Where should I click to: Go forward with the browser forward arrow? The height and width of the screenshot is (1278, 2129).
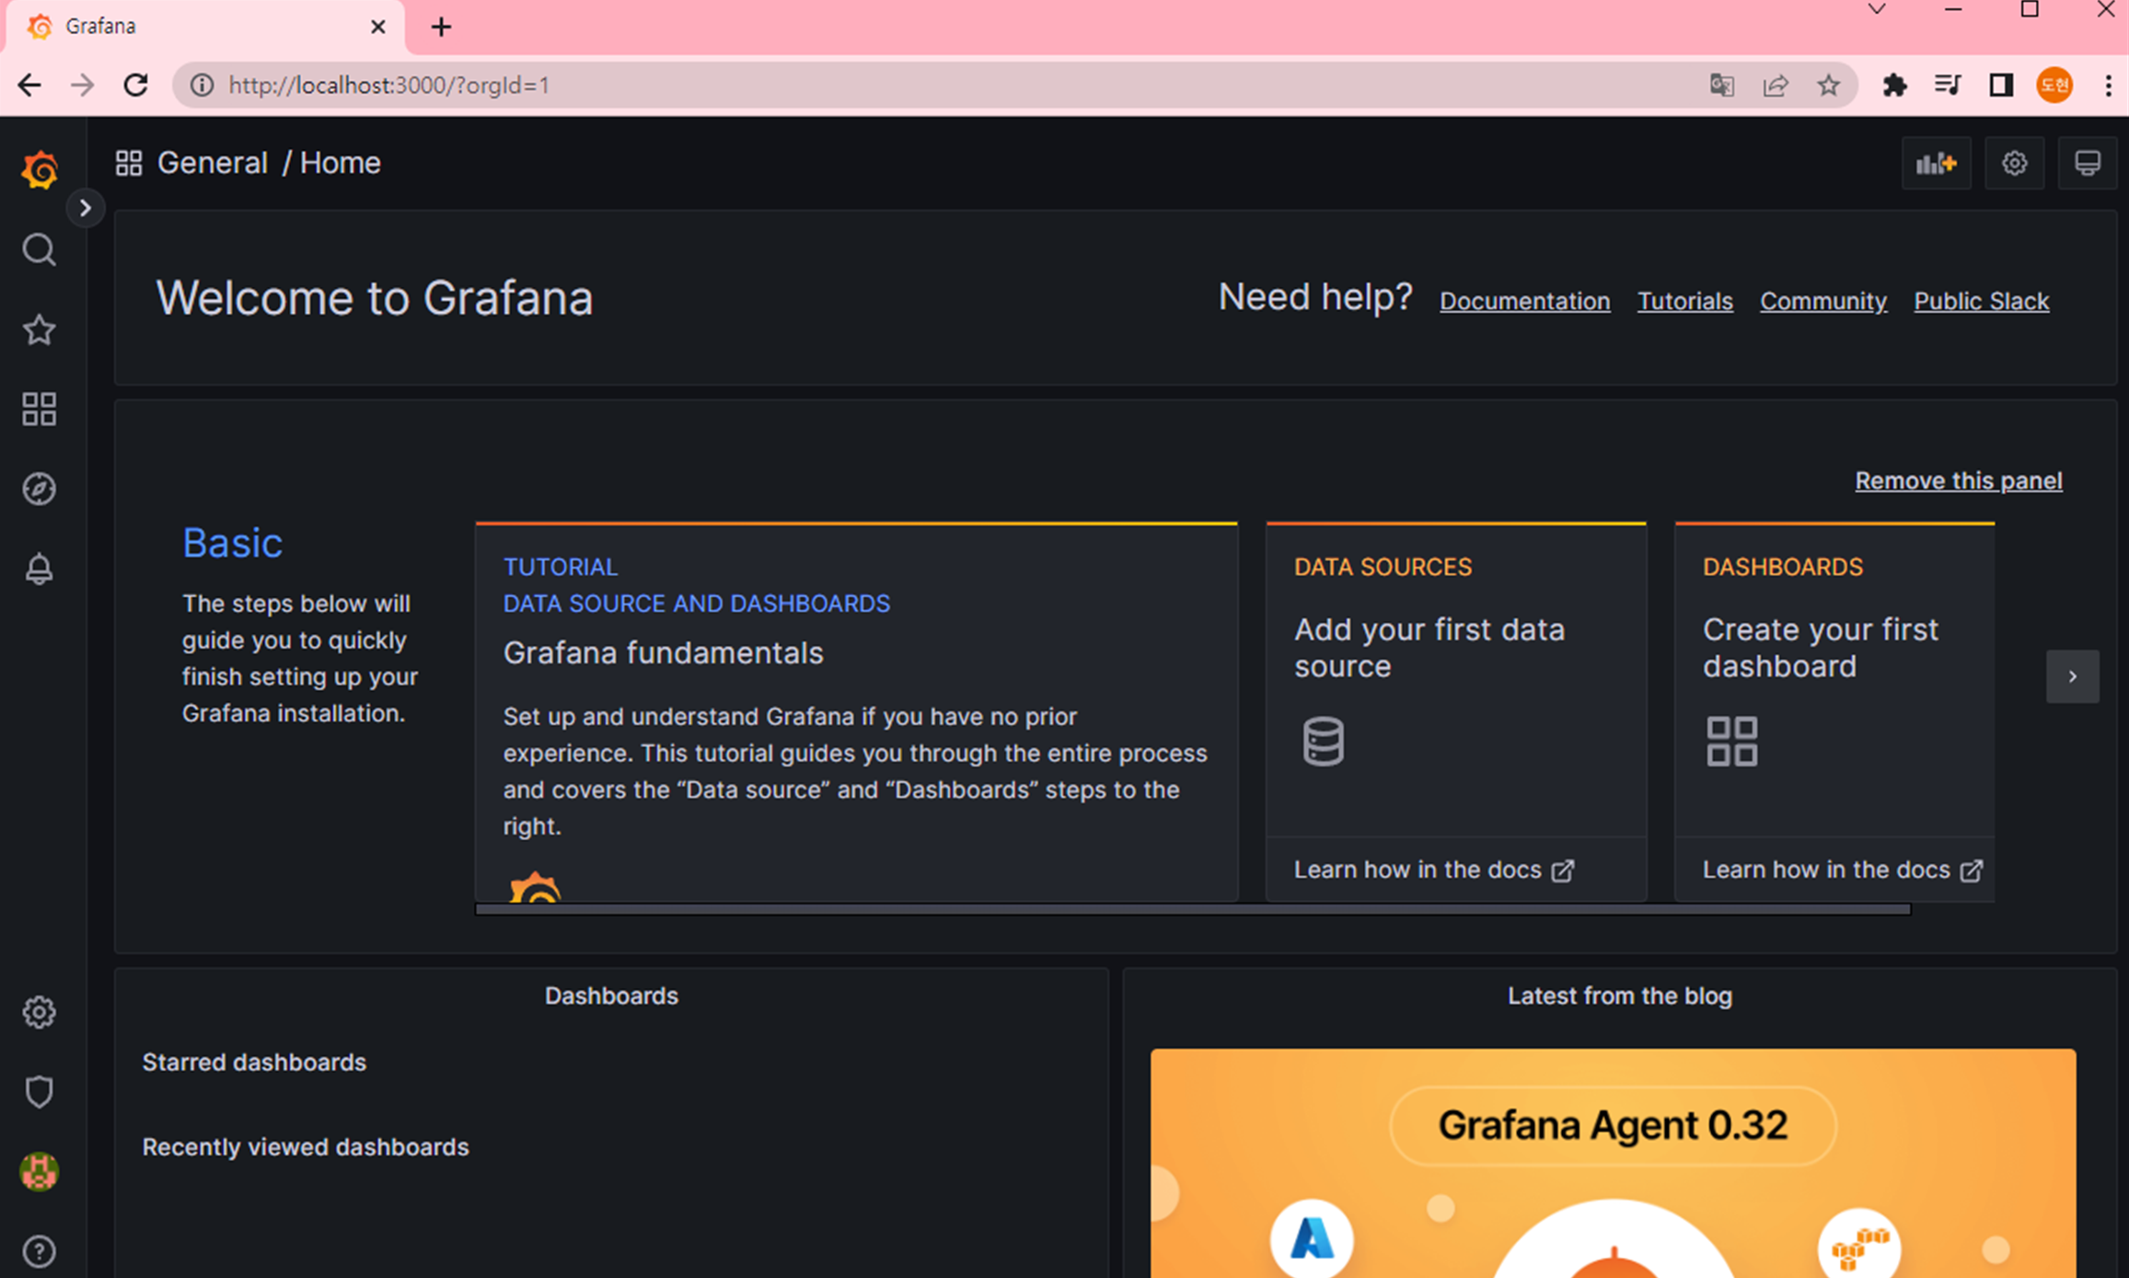[x=83, y=86]
